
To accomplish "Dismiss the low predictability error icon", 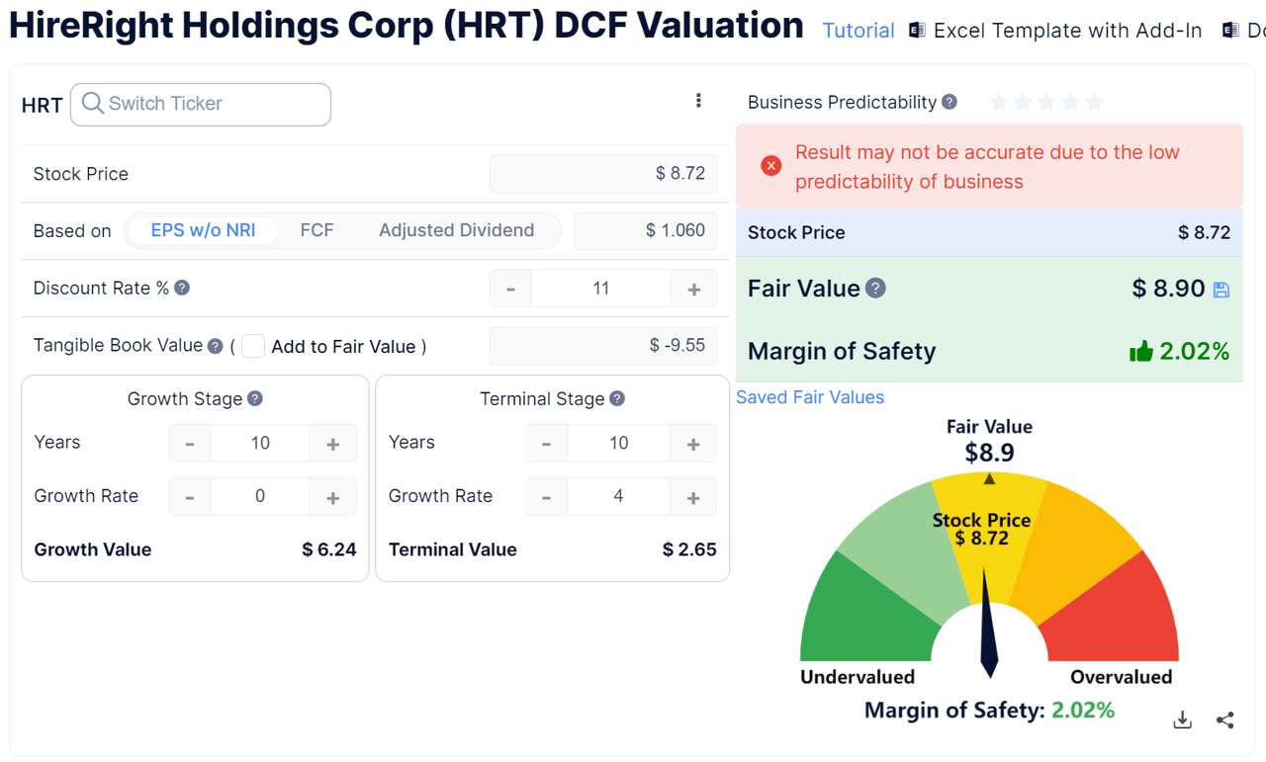I will pos(771,166).
